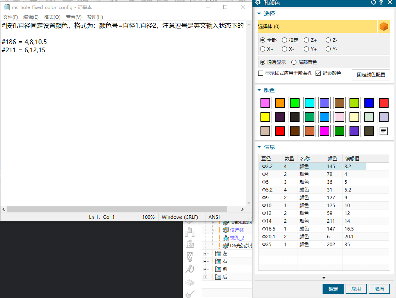396x298 pixels.
Task: Click the 右 folder icon
Action: [218, 261]
